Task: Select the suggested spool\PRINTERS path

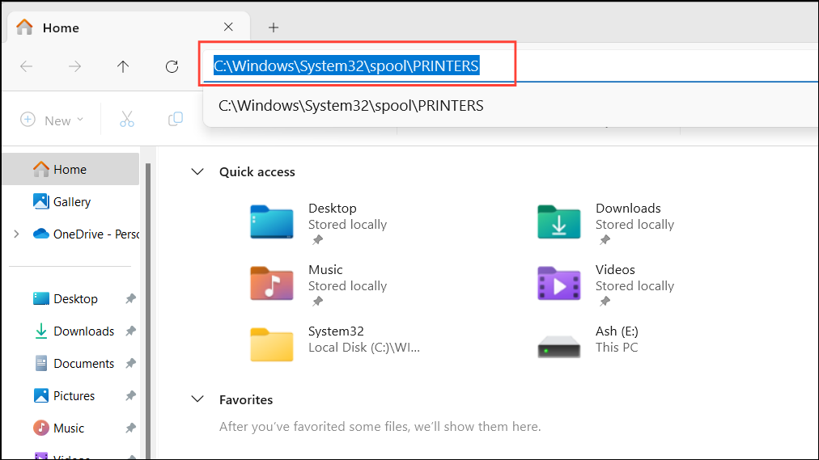Action: (x=351, y=106)
